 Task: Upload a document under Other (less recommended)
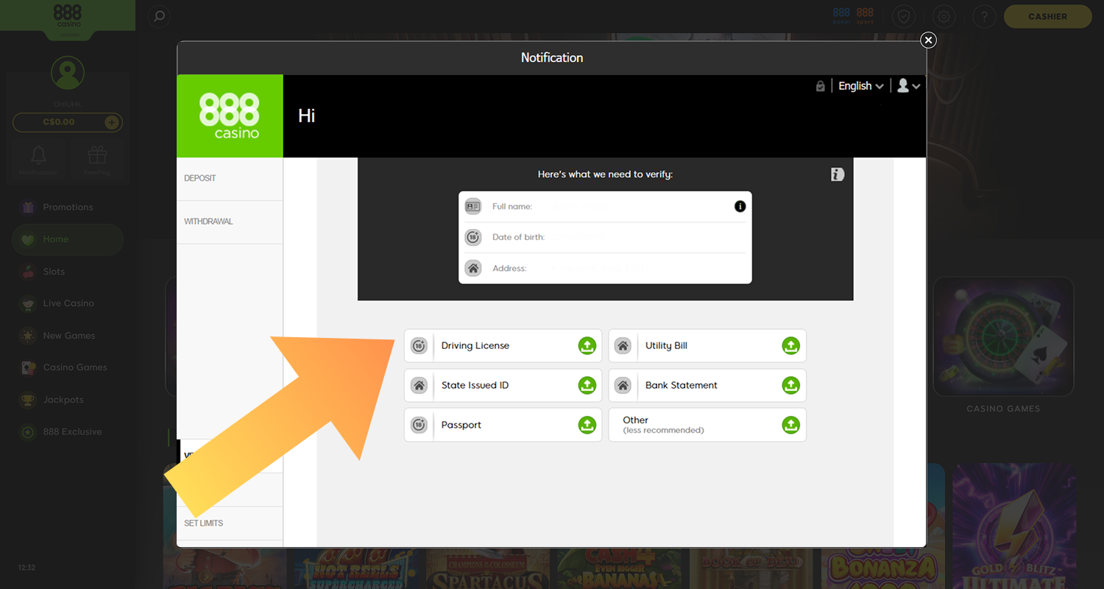[790, 425]
